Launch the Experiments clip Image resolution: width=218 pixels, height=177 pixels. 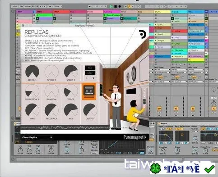pyautogui.click(x=196, y=57)
